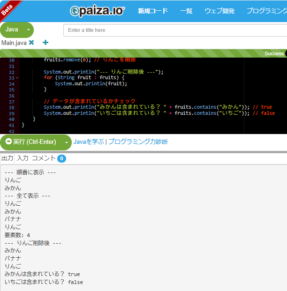The width and height of the screenshot is (287, 291).
Task: Open 一覧 in the top navigation
Action: 186,11
